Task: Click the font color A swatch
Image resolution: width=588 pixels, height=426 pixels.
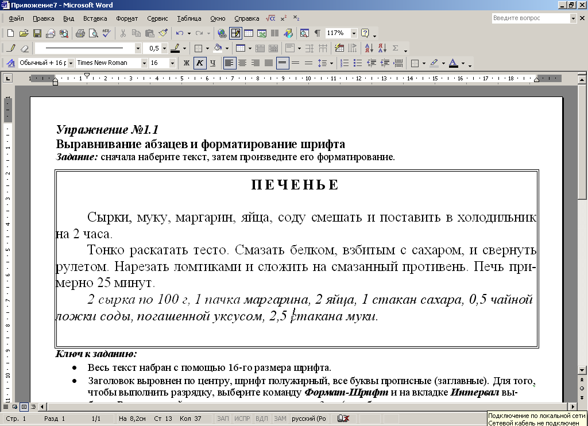Action: click(454, 63)
